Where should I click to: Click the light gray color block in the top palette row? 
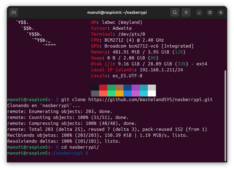(152, 88)
